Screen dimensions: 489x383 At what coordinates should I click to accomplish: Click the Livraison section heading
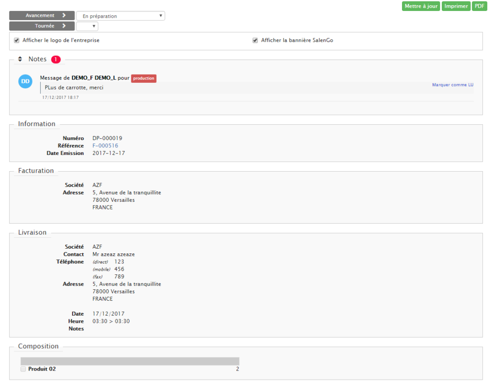32,232
